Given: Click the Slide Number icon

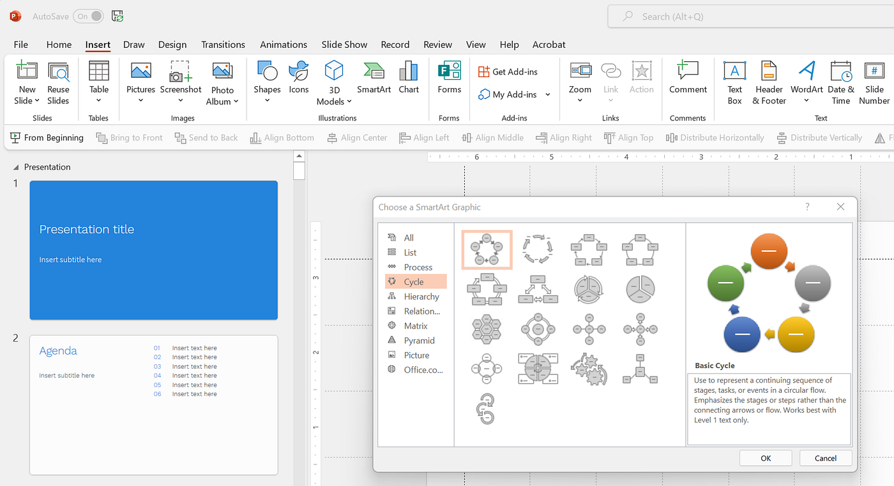Looking at the screenshot, I should [x=874, y=71].
